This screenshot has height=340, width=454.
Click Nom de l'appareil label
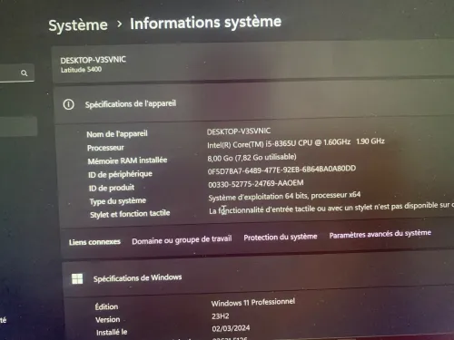(x=117, y=134)
